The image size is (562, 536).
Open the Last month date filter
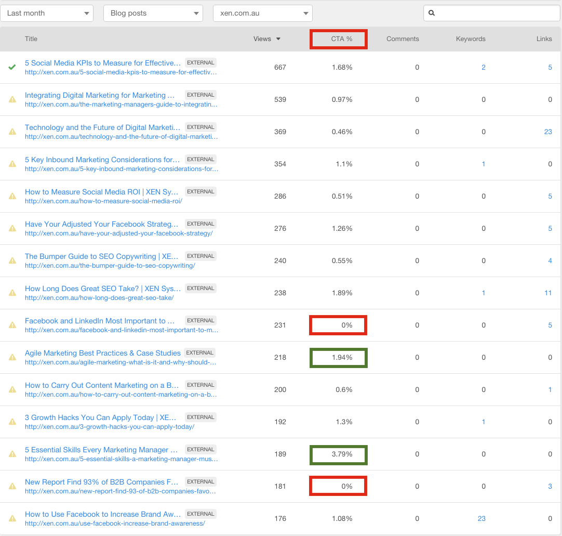47,13
